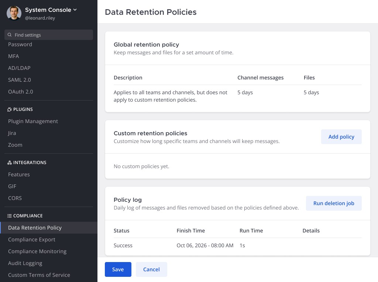Image resolution: width=378 pixels, height=282 pixels.
Task: Click the leonard.riley profile avatar
Action: [x=14, y=13]
